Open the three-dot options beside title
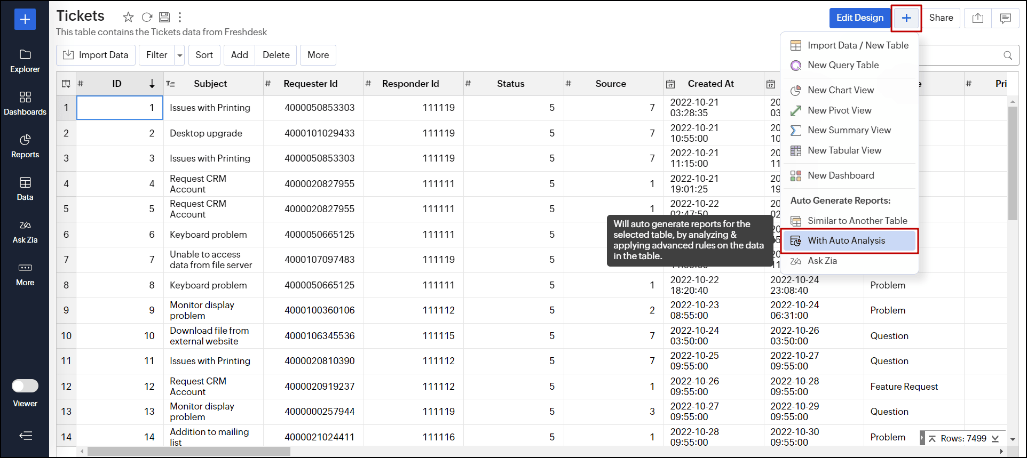Image resolution: width=1027 pixels, height=458 pixels. point(180,17)
